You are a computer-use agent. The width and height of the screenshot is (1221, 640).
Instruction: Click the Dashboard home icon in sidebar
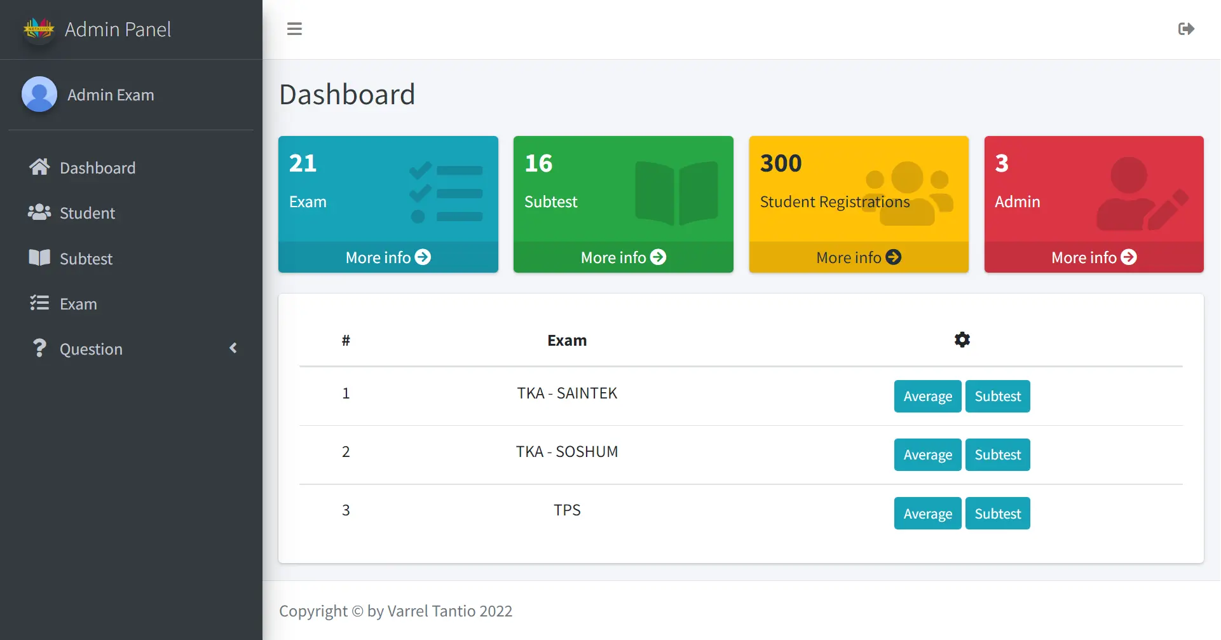[x=39, y=167]
